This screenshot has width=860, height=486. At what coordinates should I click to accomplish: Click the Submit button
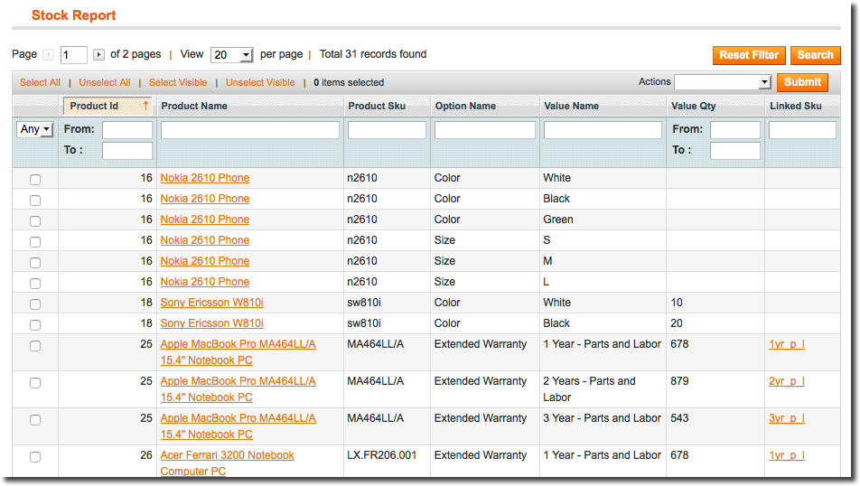pos(802,82)
